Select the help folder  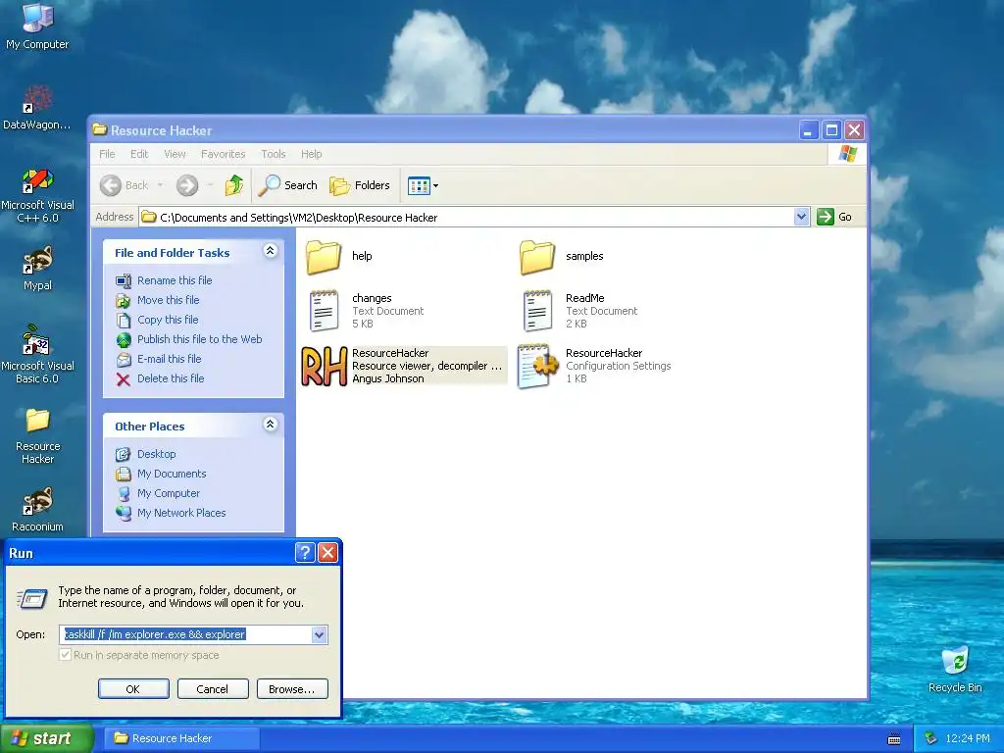339,257
